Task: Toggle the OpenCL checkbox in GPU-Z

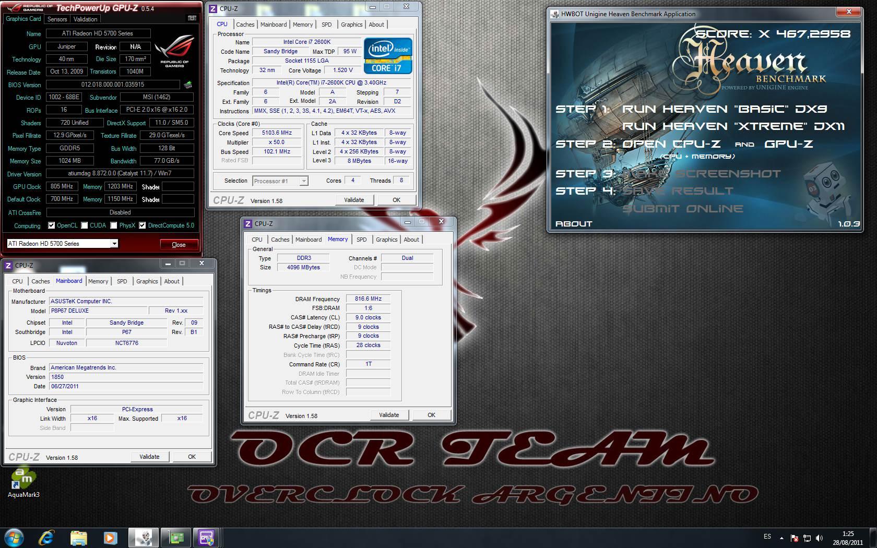Action: tap(51, 225)
